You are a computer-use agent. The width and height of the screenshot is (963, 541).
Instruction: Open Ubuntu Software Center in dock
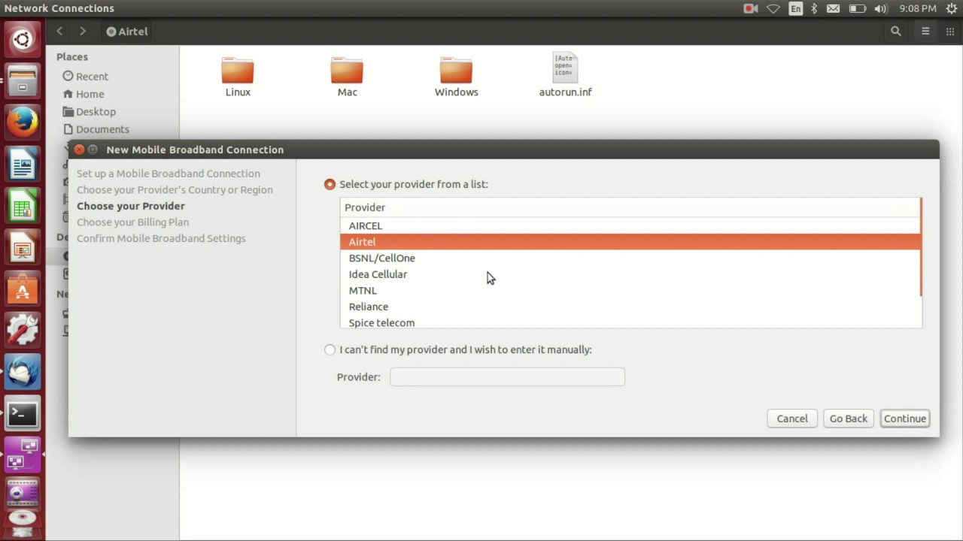click(23, 289)
